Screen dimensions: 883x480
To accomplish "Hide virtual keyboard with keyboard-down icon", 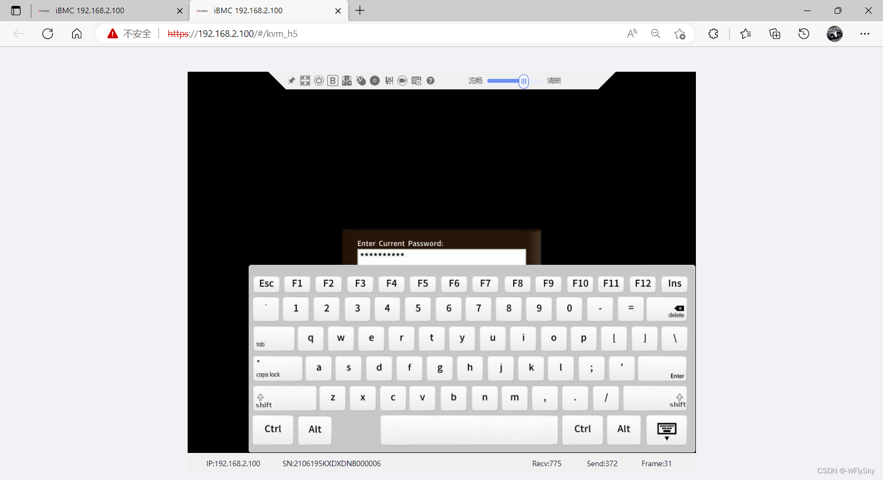I will pos(667,430).
